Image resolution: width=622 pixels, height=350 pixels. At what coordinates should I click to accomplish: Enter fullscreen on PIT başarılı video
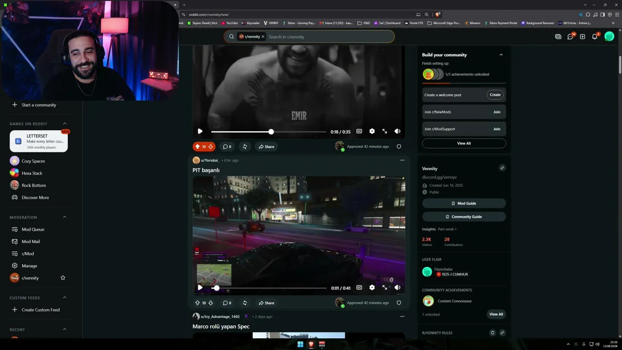click(x=384, y=287)
